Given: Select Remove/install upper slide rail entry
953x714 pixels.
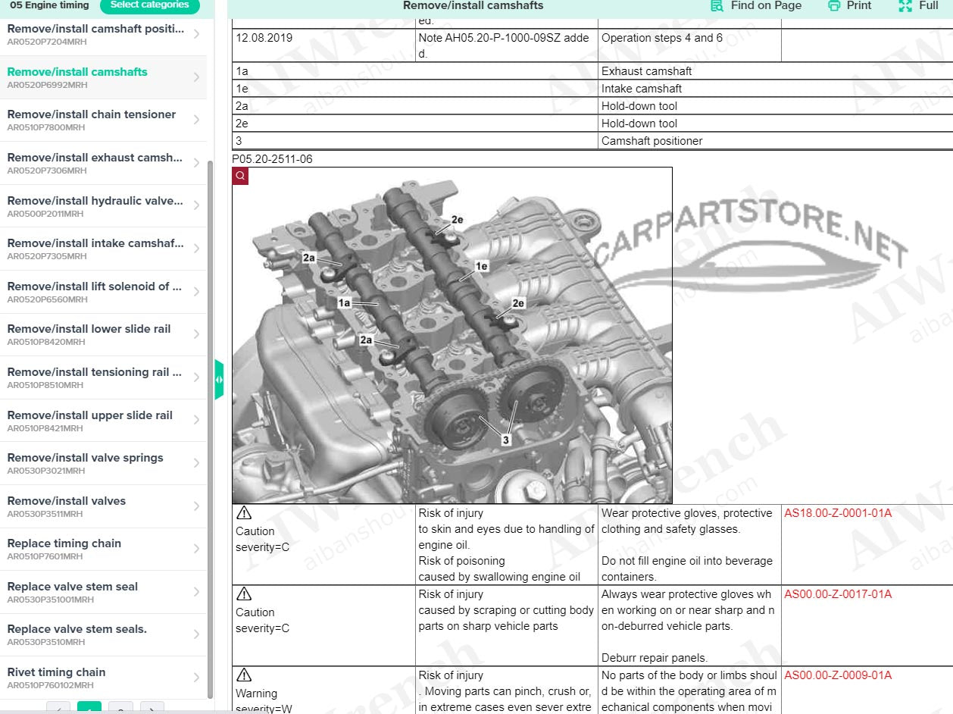Looking at the screenshot, I should [89, 415].
